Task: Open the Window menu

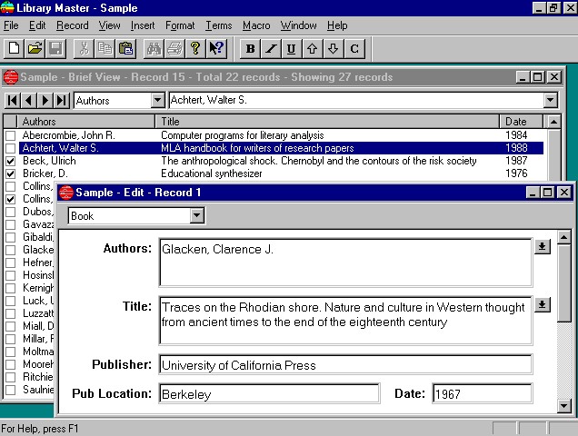Action: [298, 25]
